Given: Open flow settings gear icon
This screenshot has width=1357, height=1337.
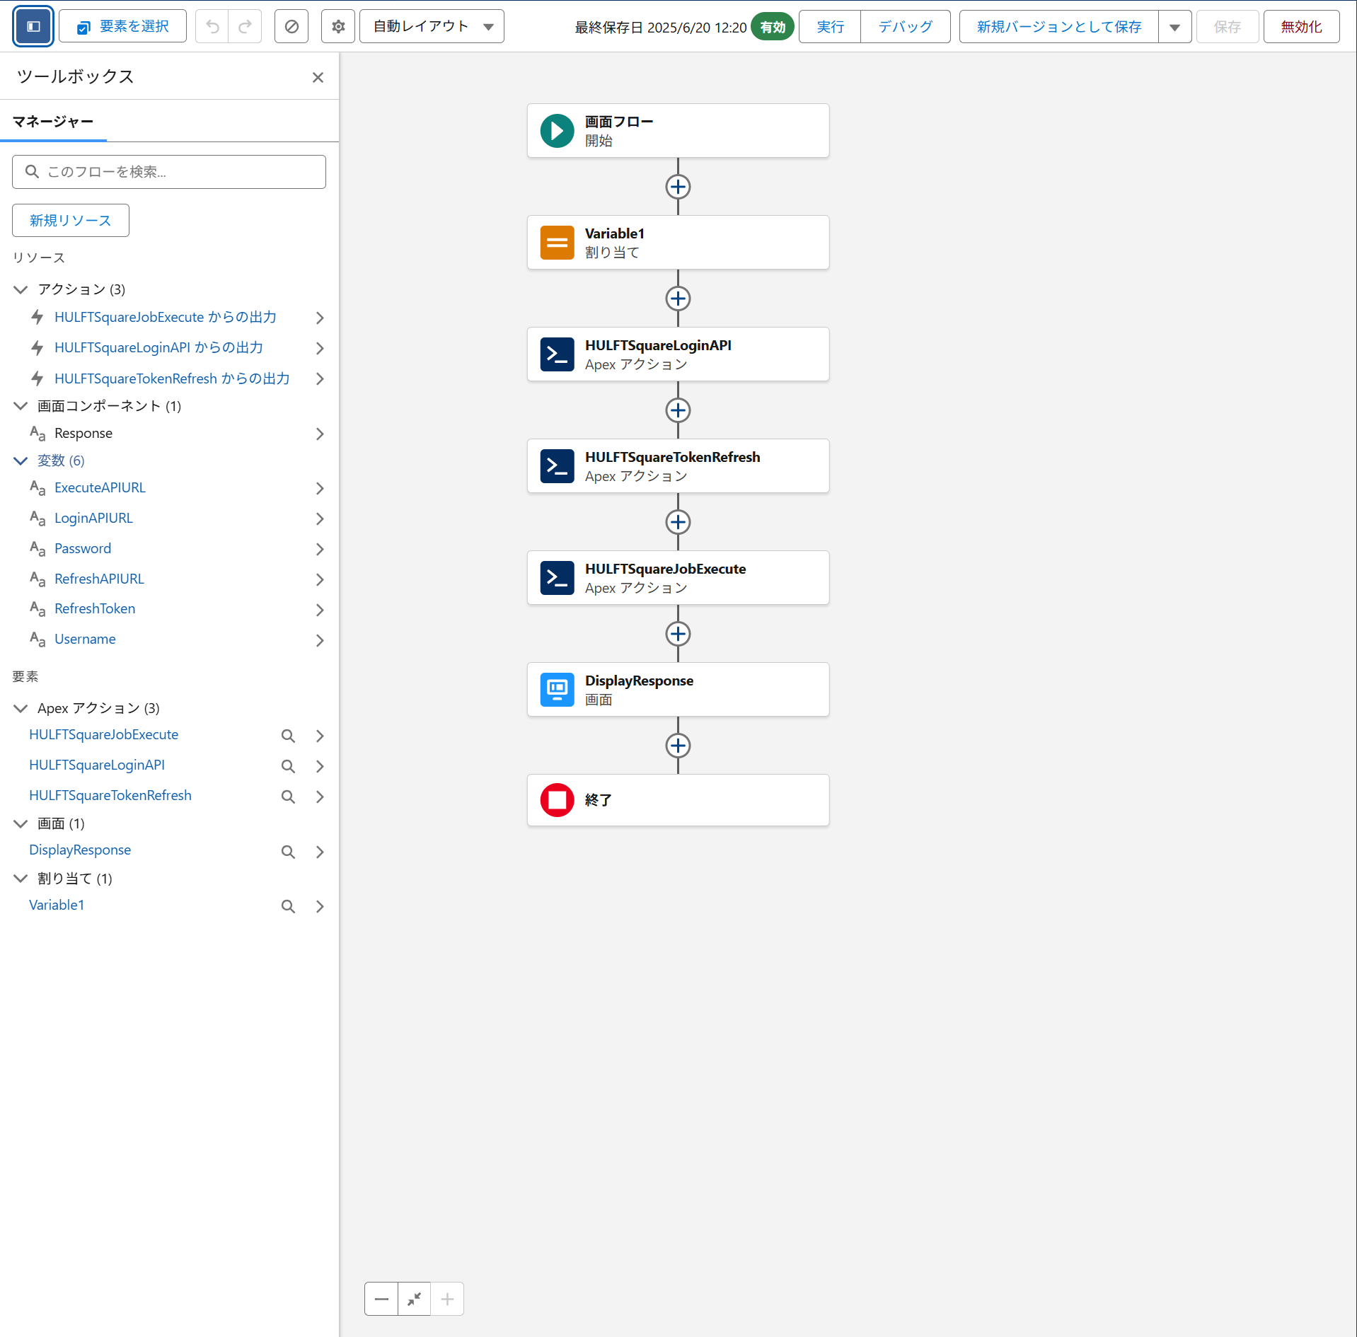Looking at the screenshot, I should [x=338, y=27].
